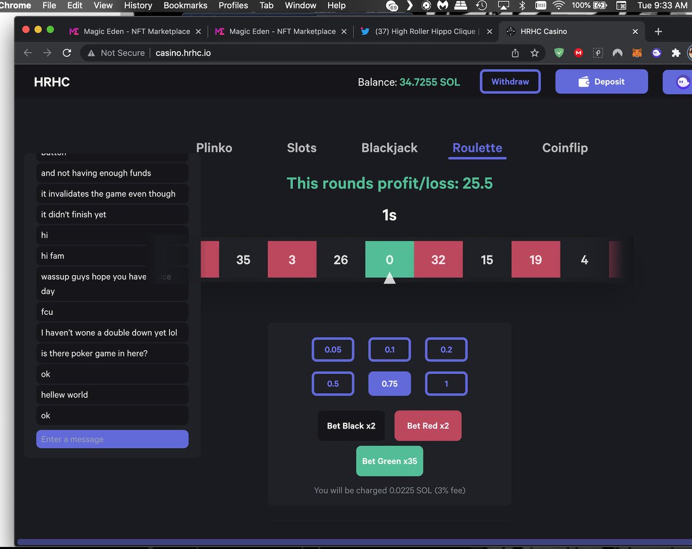692x549 pixels.
Task: Open the dashed-box P extension
Action: 598,52
